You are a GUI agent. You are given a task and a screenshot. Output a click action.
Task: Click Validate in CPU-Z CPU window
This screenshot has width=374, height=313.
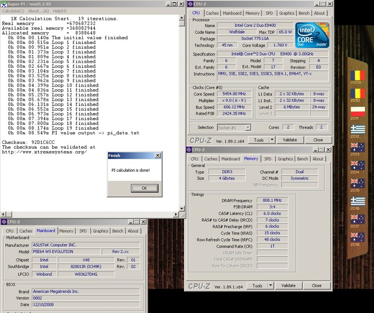(x=290, y=140)
